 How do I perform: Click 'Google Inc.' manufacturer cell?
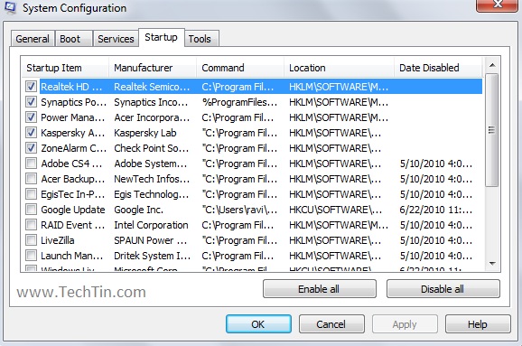138,210
